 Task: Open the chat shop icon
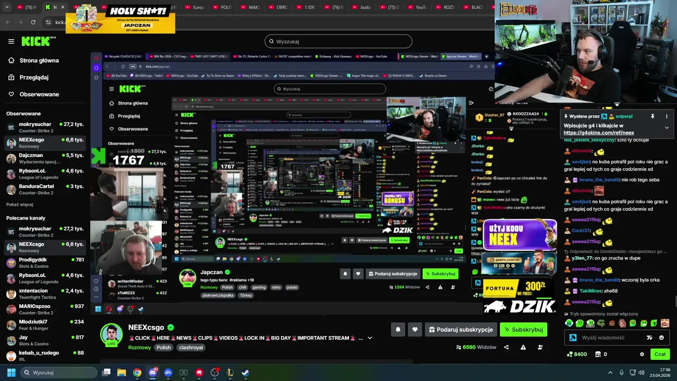tap(598, 354)
